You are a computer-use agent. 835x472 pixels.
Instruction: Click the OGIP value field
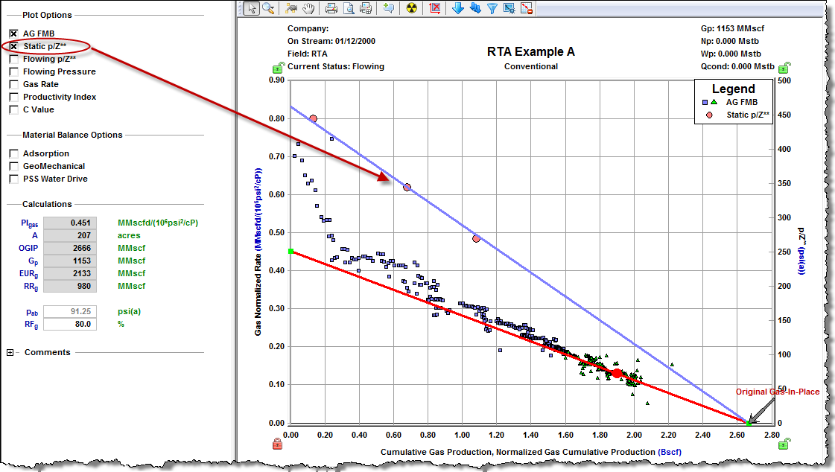point(70,248)
